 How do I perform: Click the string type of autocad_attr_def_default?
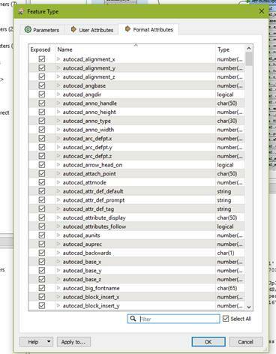click(224, 191)
